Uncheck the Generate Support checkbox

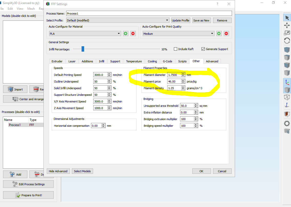[203, 49]
